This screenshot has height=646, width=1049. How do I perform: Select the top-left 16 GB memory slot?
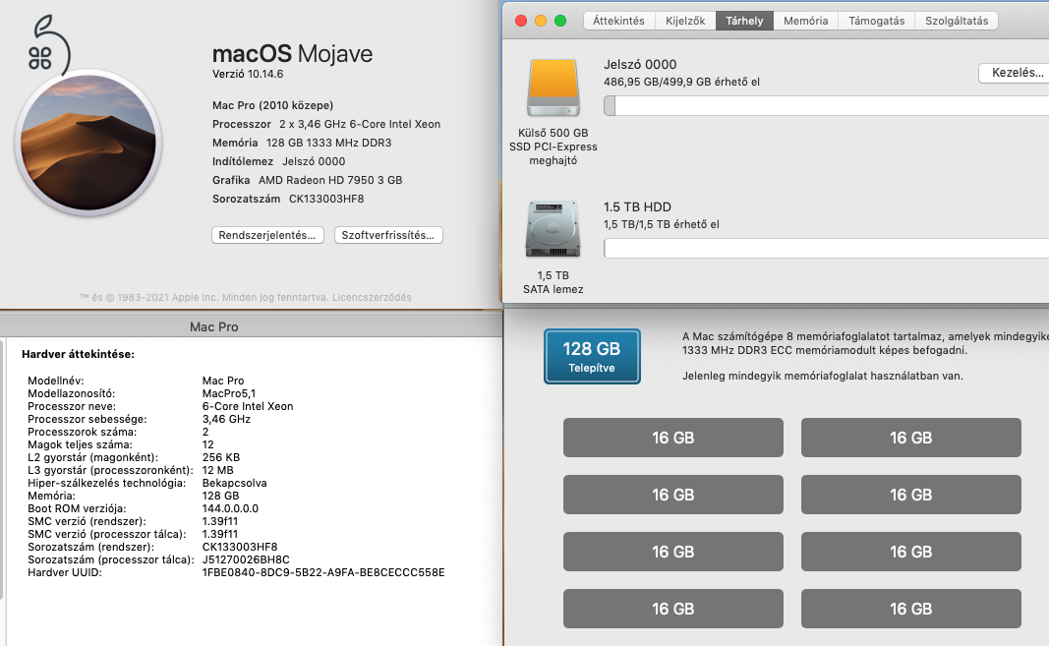(x=672, y=438)
